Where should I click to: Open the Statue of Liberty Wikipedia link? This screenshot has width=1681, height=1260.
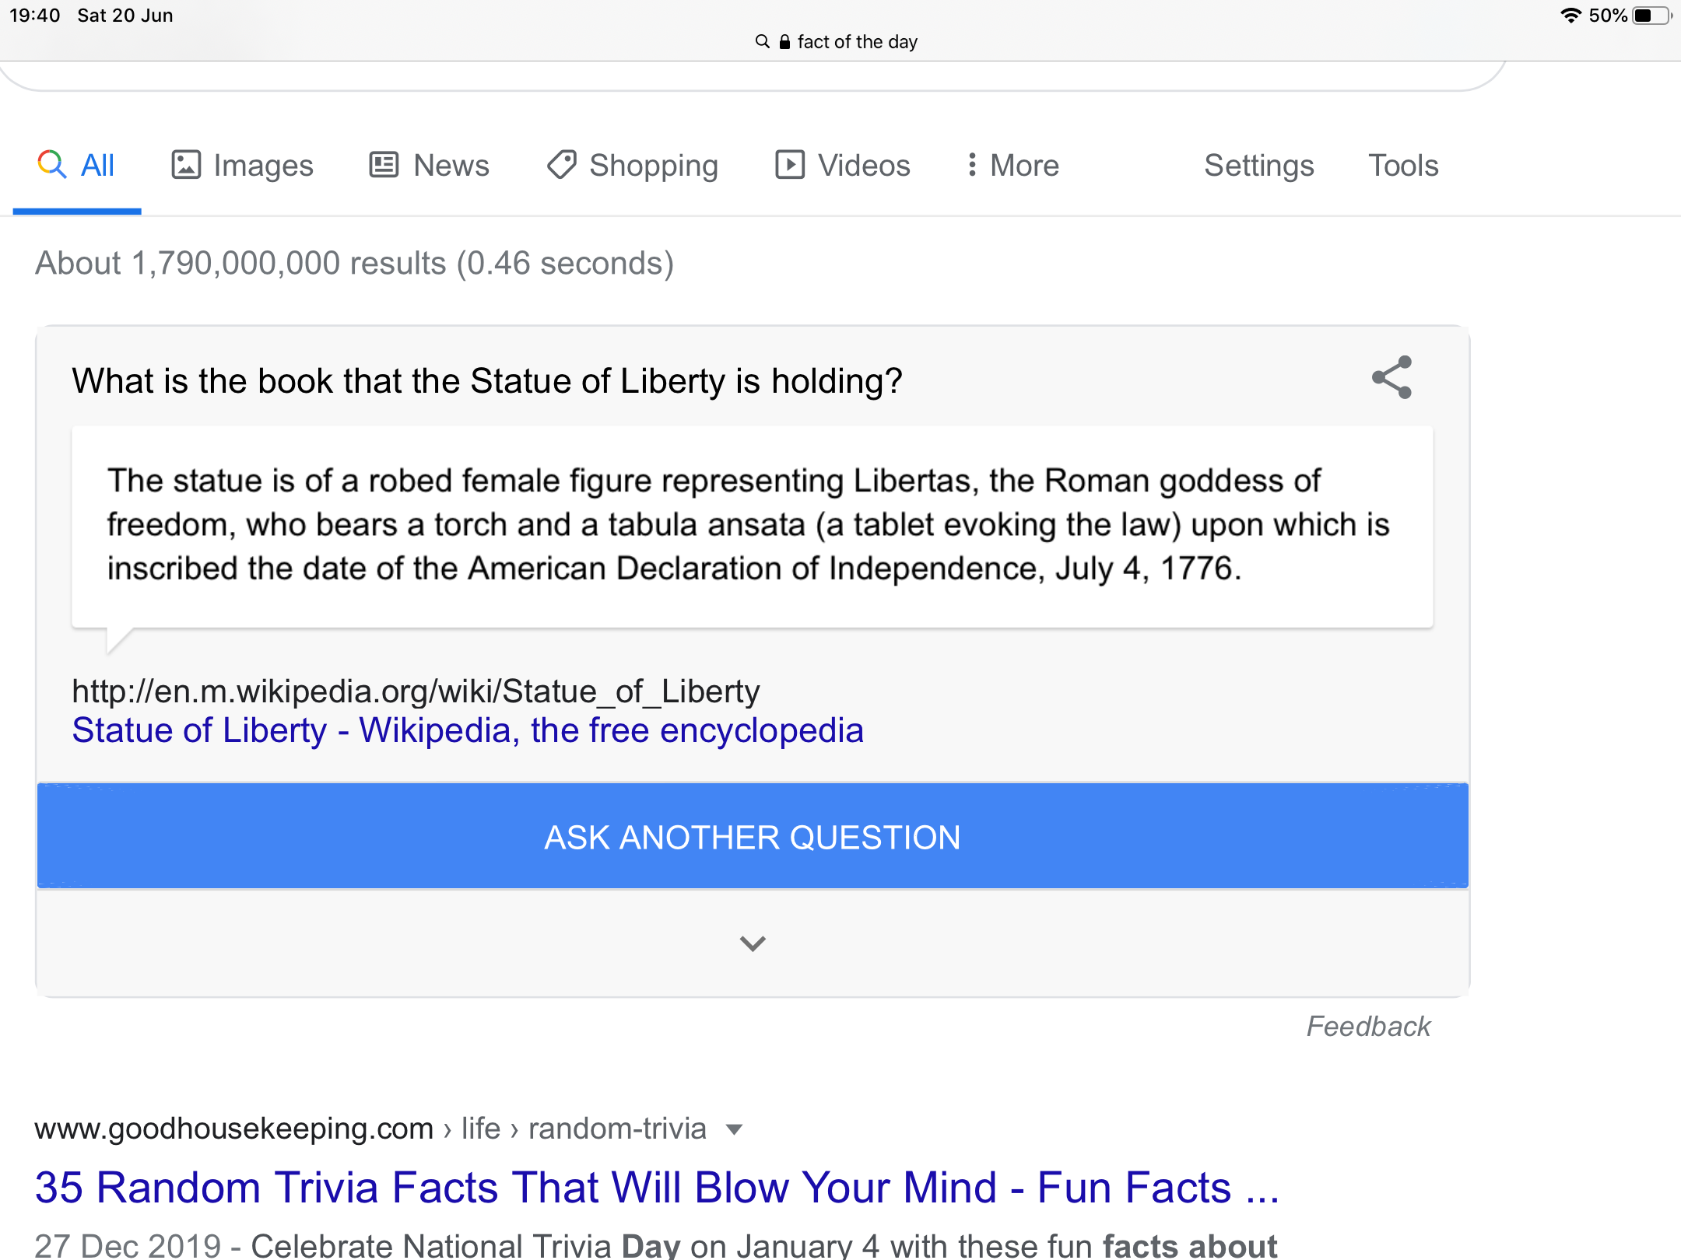467,730
